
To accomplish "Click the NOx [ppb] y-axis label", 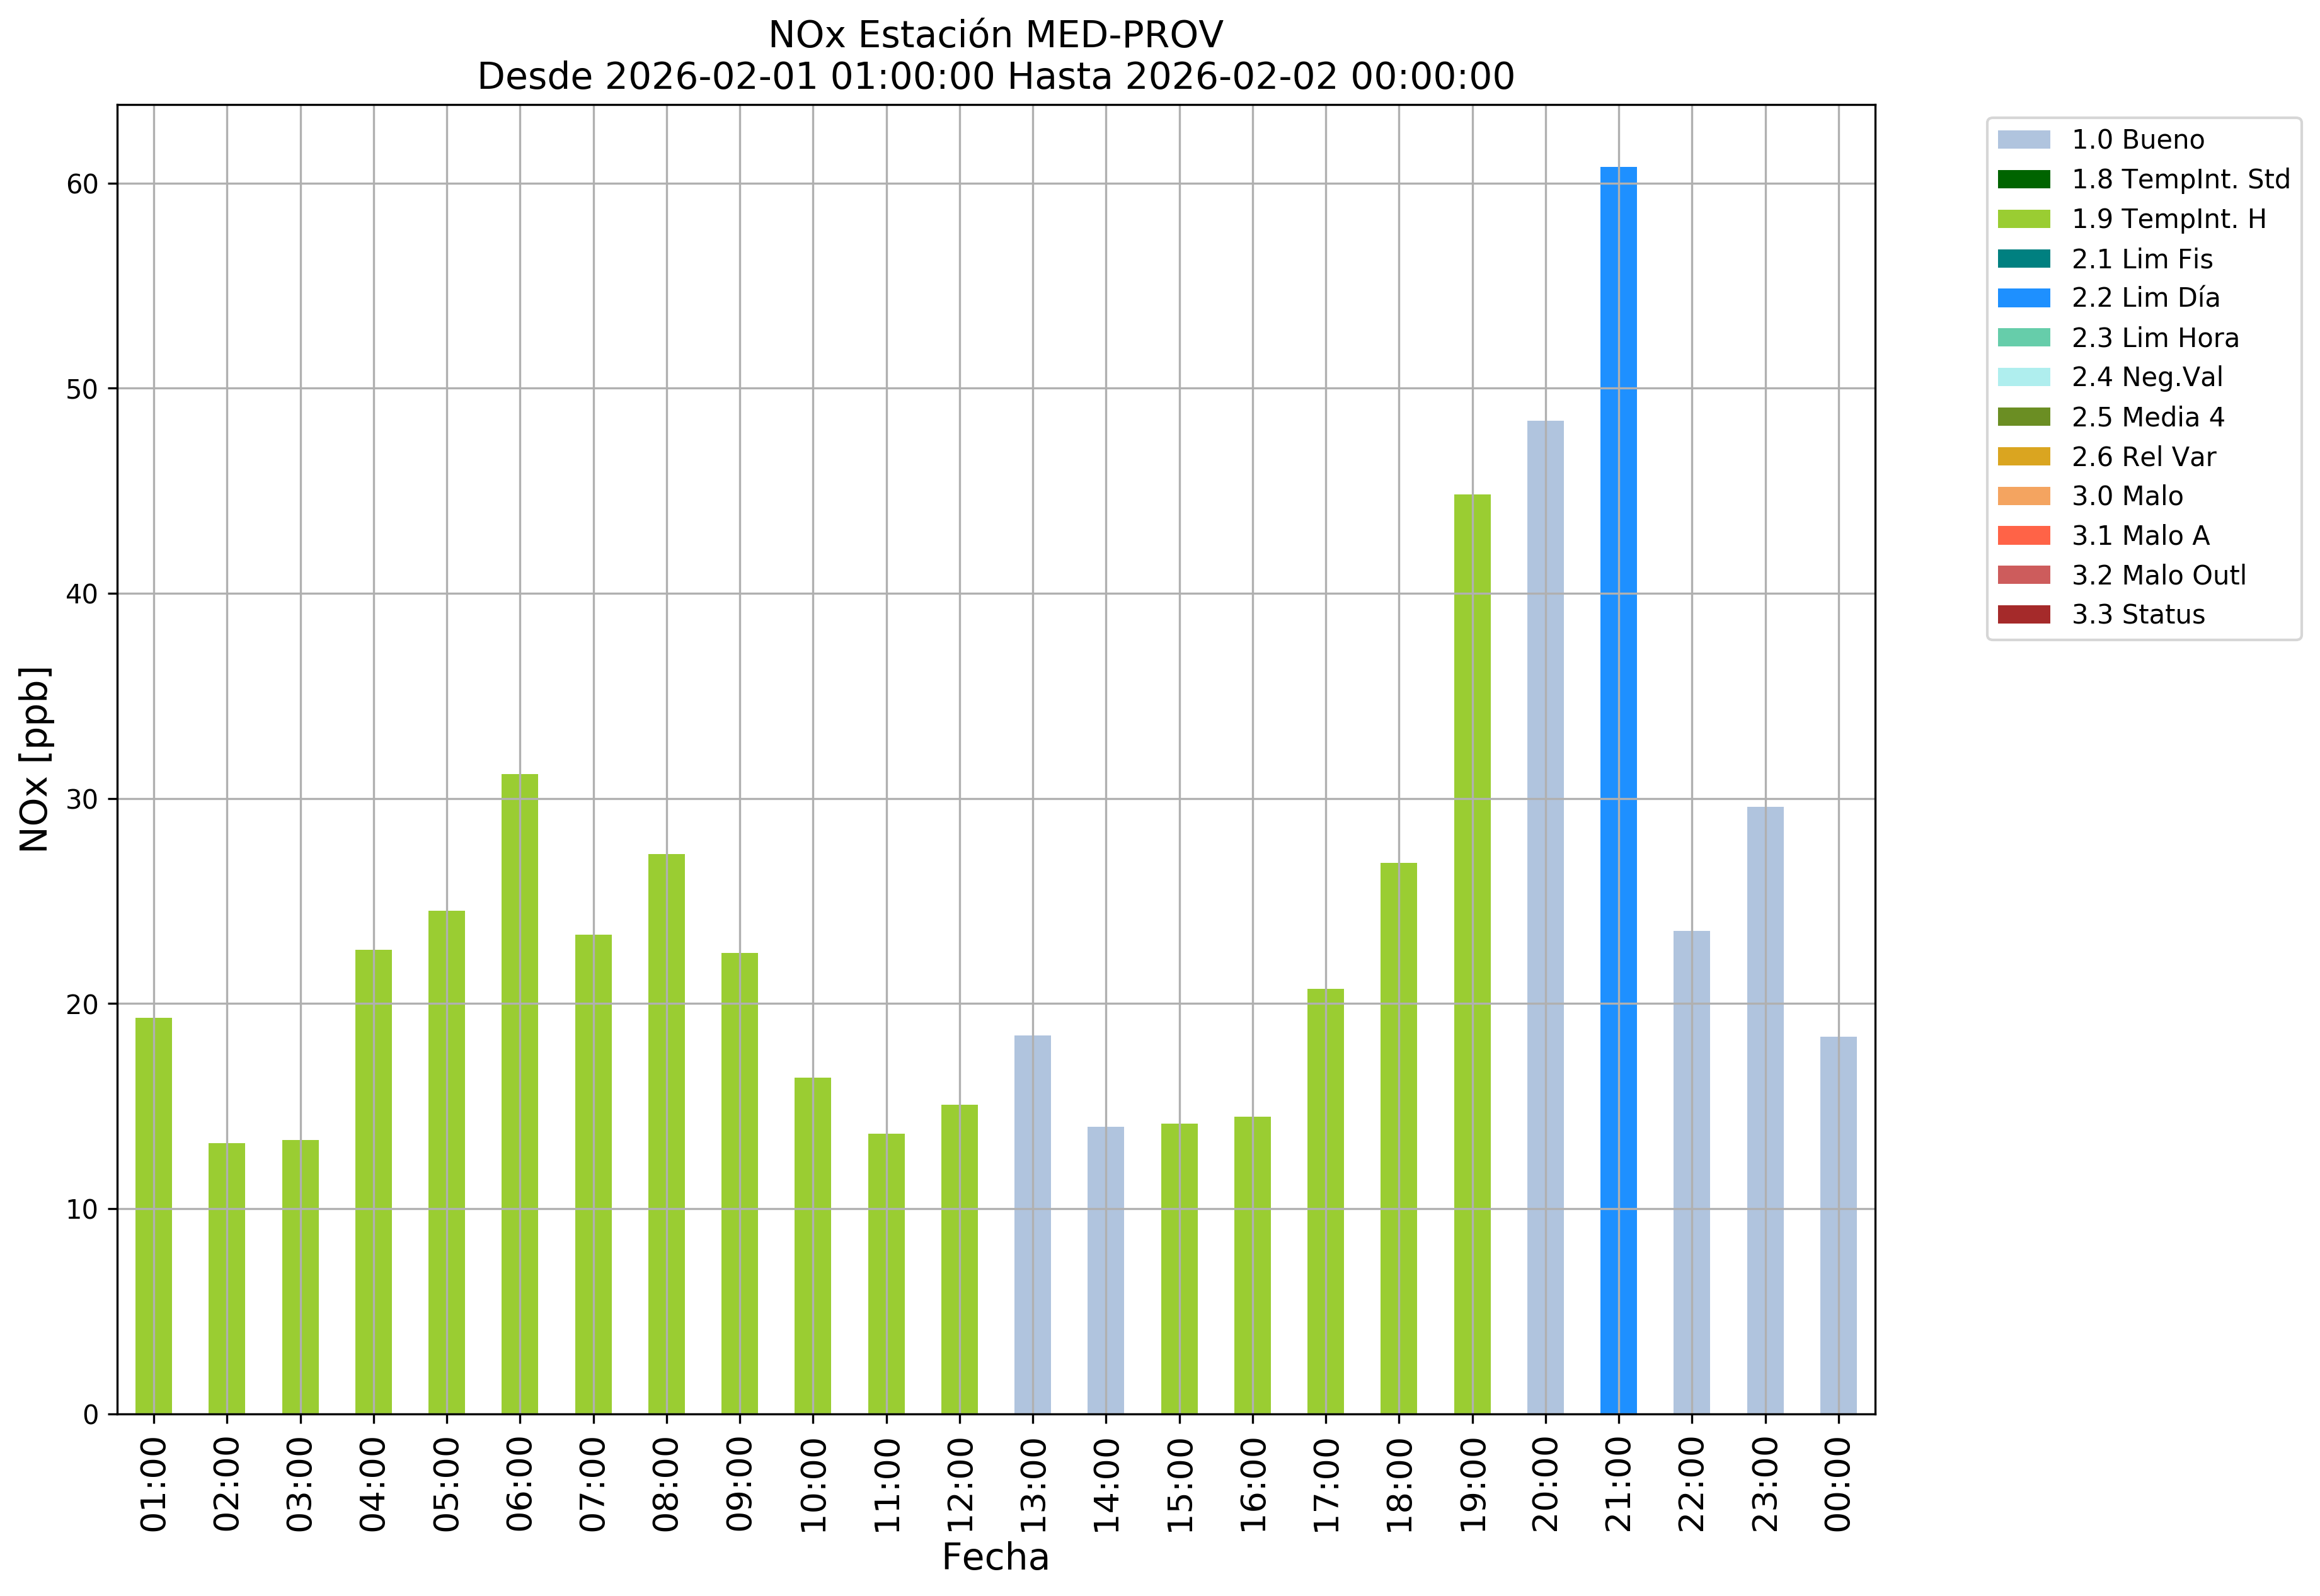I will (x=35, y=759).
